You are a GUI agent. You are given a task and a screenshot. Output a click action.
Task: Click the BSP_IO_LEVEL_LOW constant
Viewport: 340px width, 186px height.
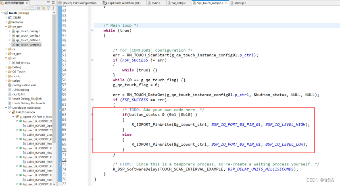click(284, 144)
